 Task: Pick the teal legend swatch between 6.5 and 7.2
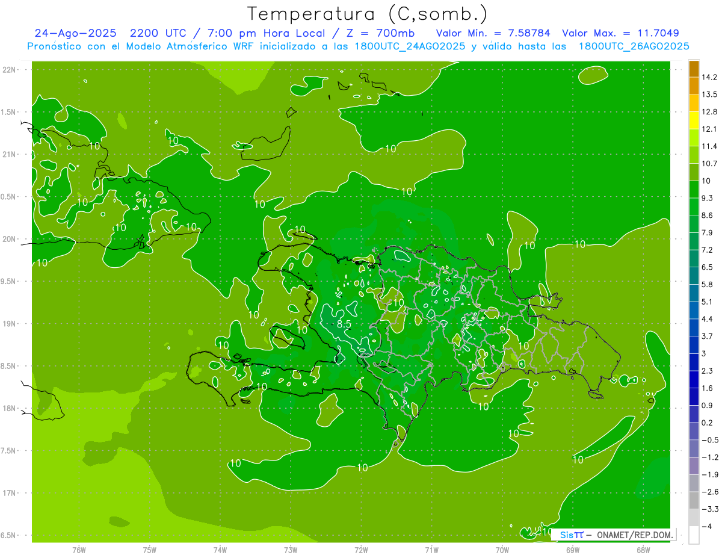click(694, 259)
